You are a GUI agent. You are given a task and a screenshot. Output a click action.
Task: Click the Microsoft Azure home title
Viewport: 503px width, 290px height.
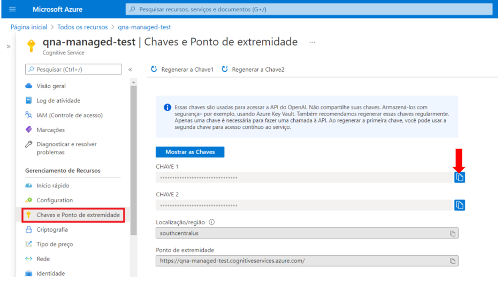pyautogui.click(x=57, y=9)
